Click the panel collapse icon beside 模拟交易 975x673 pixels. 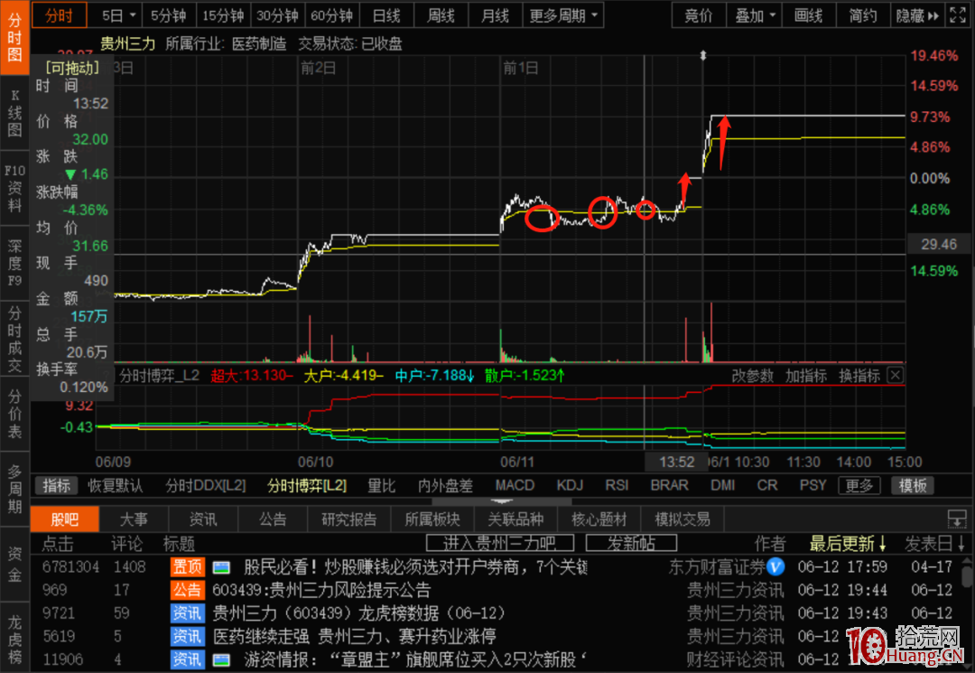point(956,519)
